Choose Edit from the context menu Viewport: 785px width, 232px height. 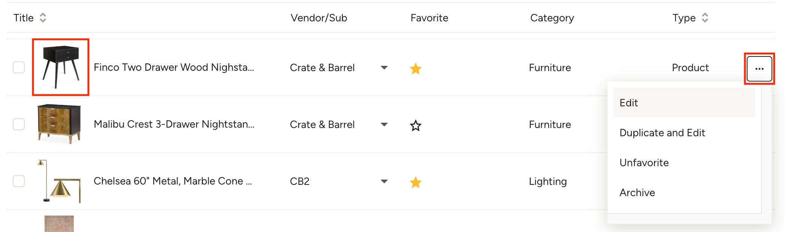click(629, 103)
